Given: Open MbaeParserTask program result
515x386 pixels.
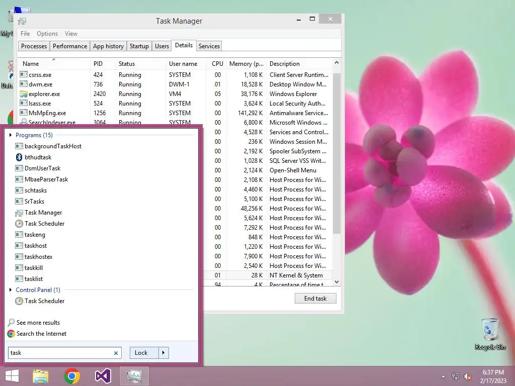Looking at the screenshot, I should (42, 179).
